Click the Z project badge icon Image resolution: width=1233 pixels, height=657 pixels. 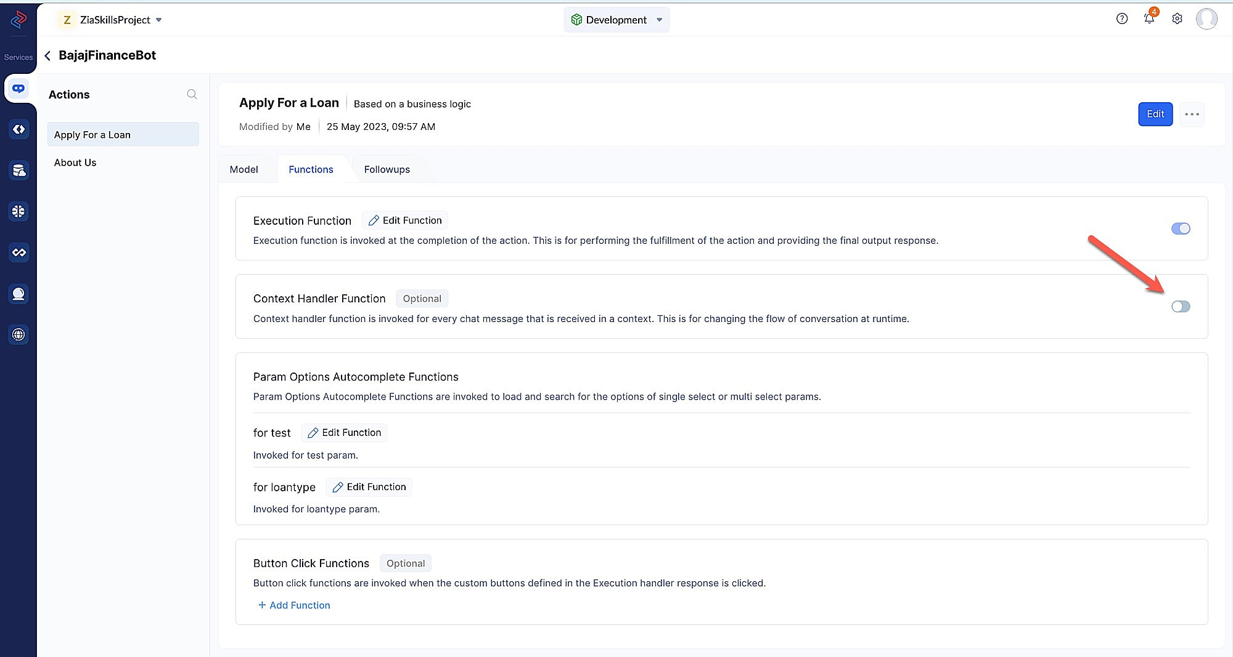pos(67,20)
